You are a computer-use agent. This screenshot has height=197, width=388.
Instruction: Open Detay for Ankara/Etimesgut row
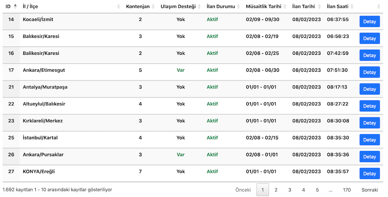(x=370, y=72)
